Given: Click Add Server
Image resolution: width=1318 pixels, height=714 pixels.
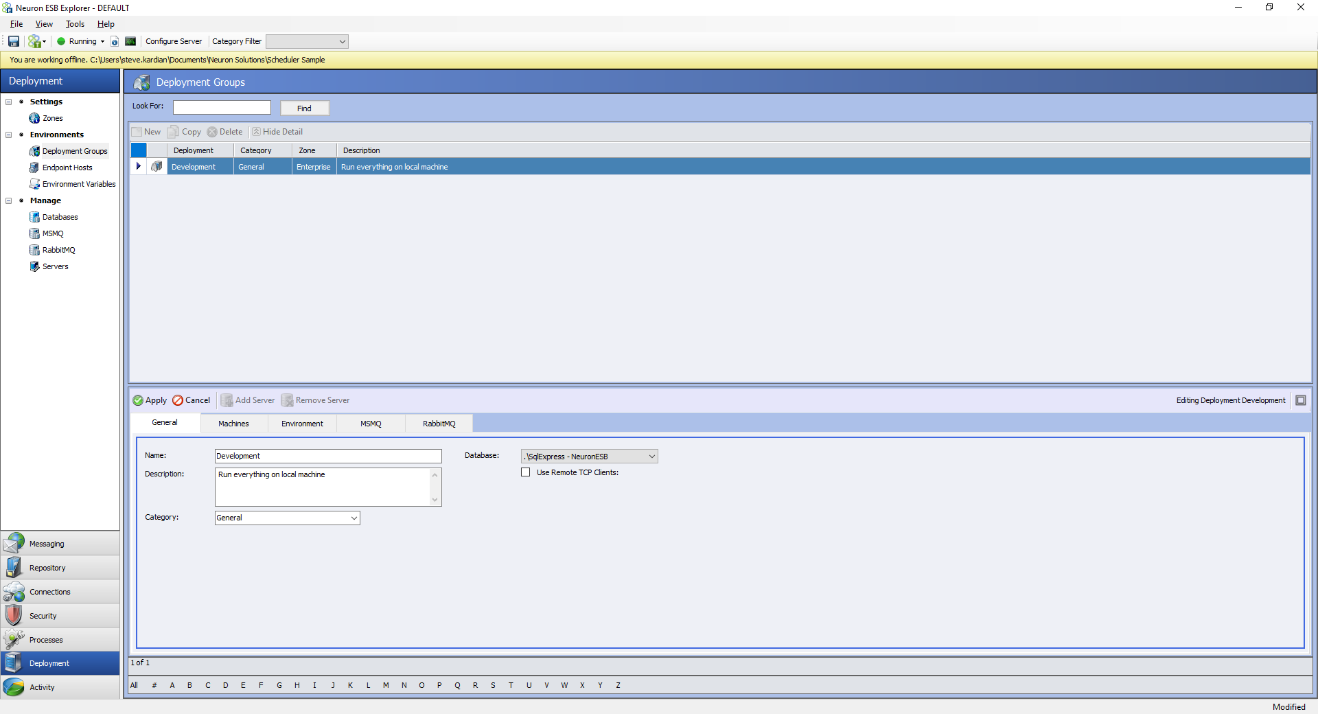Looking at the screenshot, I should tap(248, 400).
